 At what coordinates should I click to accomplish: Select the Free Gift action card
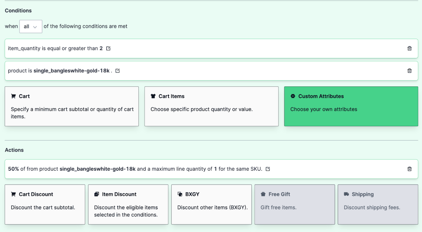coord(295,204)
